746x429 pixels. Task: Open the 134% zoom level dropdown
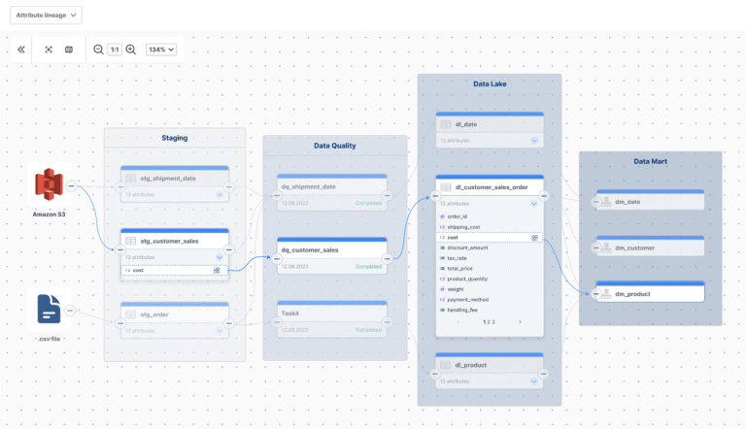(x=161, y=49)
